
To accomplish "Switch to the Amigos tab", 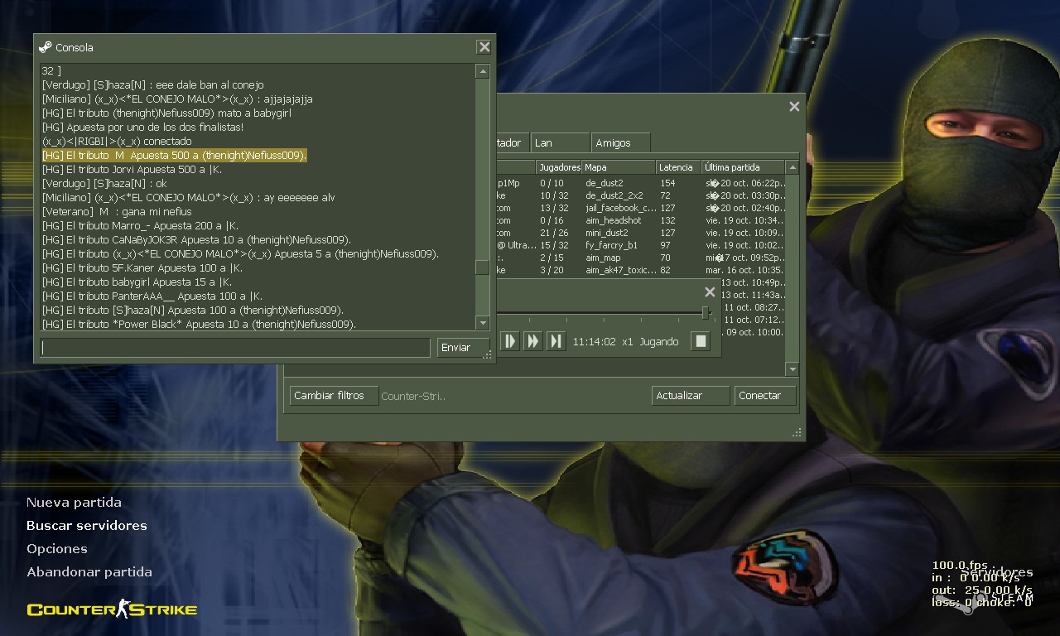I will coord(621,143).
